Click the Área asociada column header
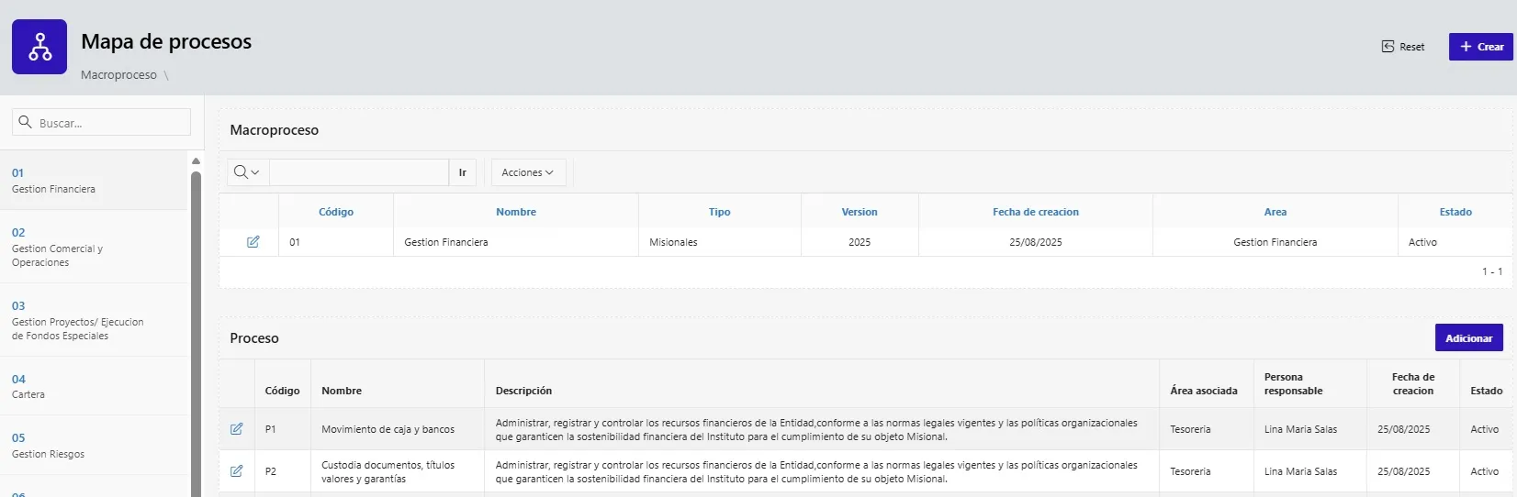The image size is (1517, 497). pyautogui.click(x=1204, y=391)
